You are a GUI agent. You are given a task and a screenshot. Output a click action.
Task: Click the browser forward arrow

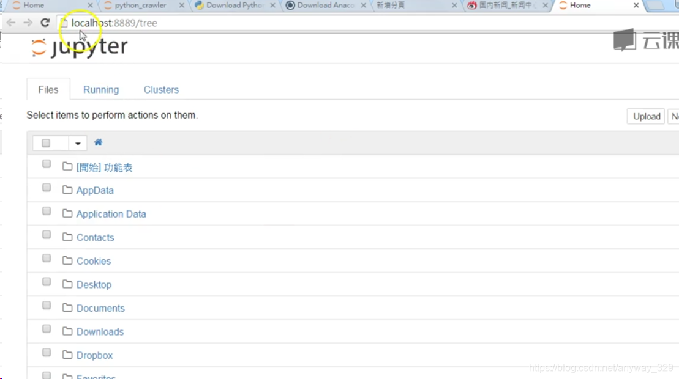coord(28,23)
